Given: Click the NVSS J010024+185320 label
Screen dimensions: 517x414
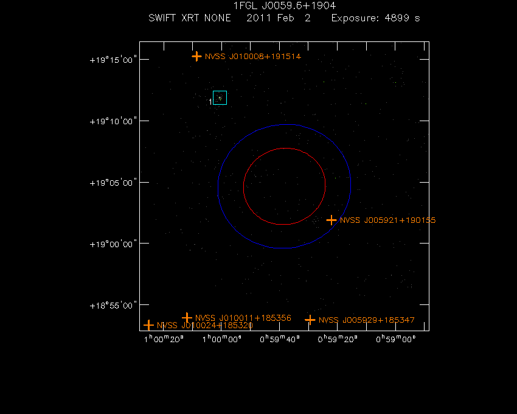Looking at the screenshot, I should tap(205, 325).
